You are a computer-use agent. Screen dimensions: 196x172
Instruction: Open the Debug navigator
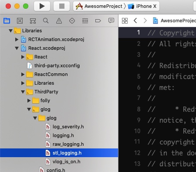pyautogui.click(x=85, y=21)
